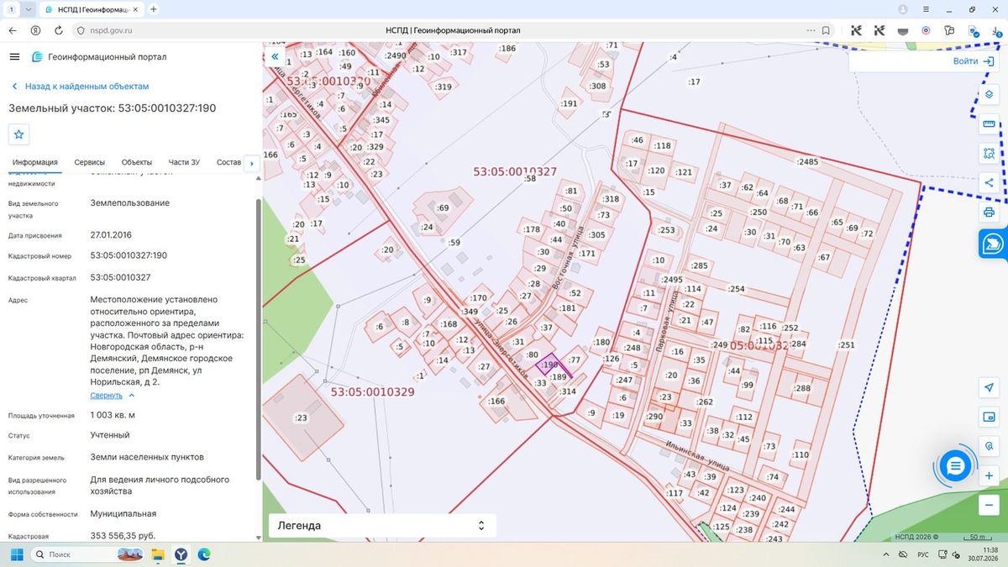This screenshot has width=1008, height=567.
Task: Open the Windows Start menu
Action: pyautogui.click(x=17, y=554)
